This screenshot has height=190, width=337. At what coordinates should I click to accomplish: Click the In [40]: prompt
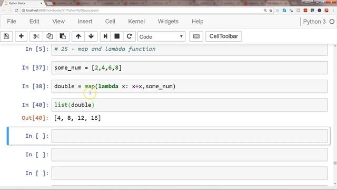[35, 105]
